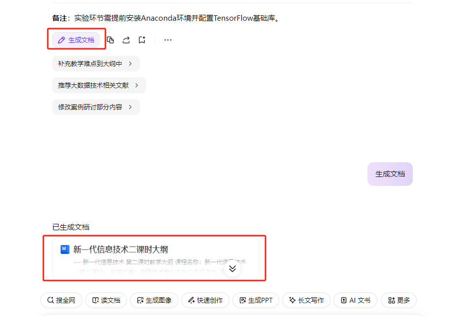Click the bookmark favorite icon
463x316 pixels.
(x=142, y=40)
